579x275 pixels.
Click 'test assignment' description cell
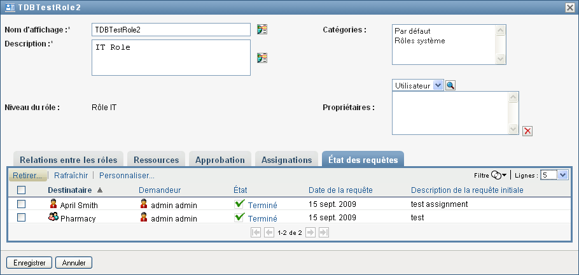440,204
